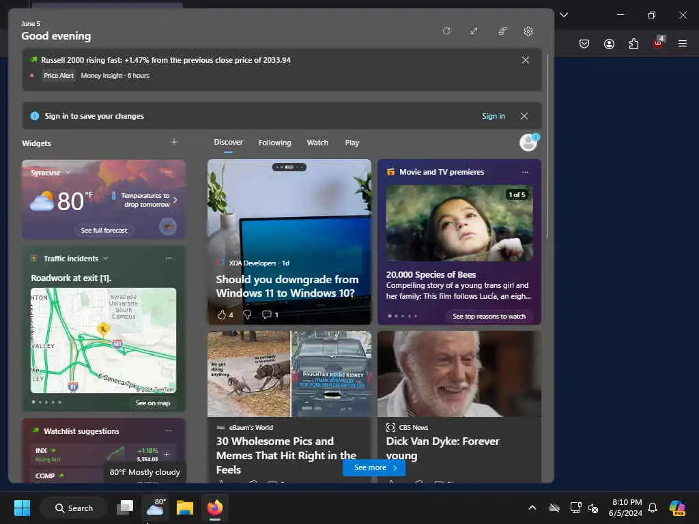The height and width of the screenshot is (524, 699).
Task: Like the Windows downgrade article
Action: tap(222, 315)
